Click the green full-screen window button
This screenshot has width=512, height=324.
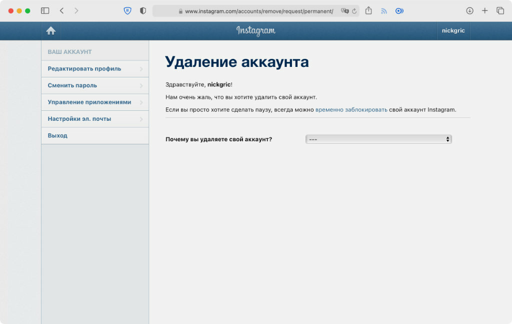pos(28,11)
